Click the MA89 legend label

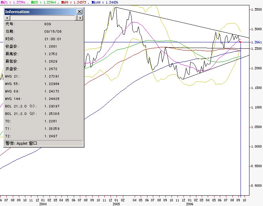[x=74, y=2]
